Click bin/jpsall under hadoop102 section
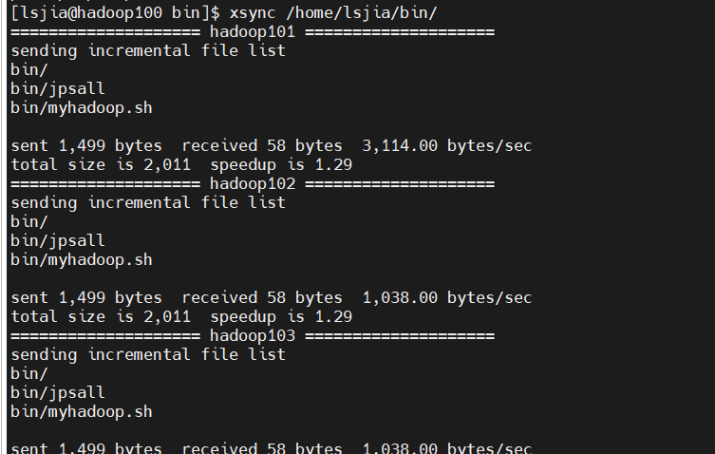This screenshot has width=715, height=454. tap(58, 240)
